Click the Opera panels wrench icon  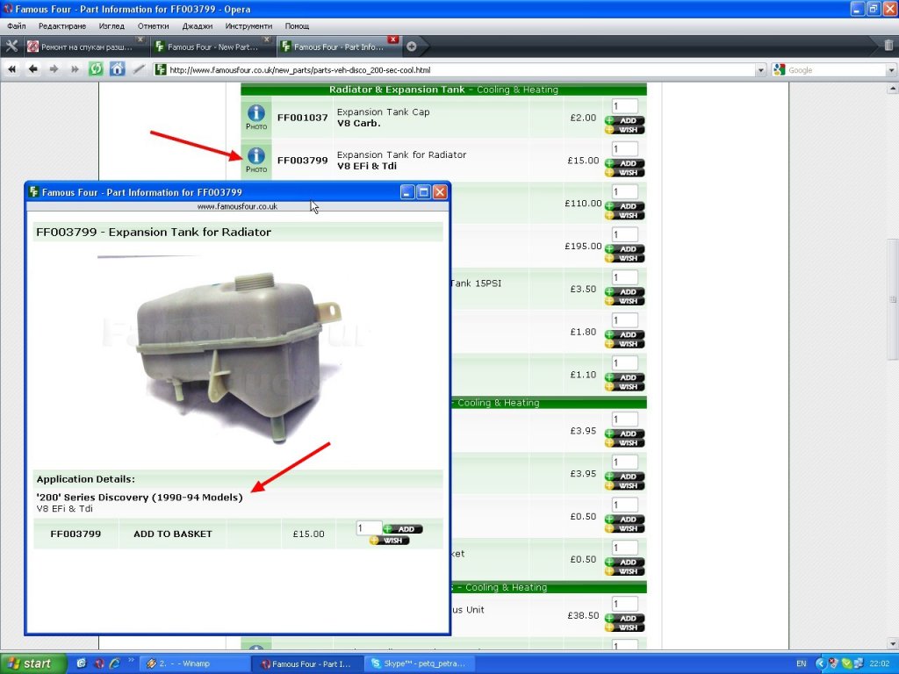[11, 47]
